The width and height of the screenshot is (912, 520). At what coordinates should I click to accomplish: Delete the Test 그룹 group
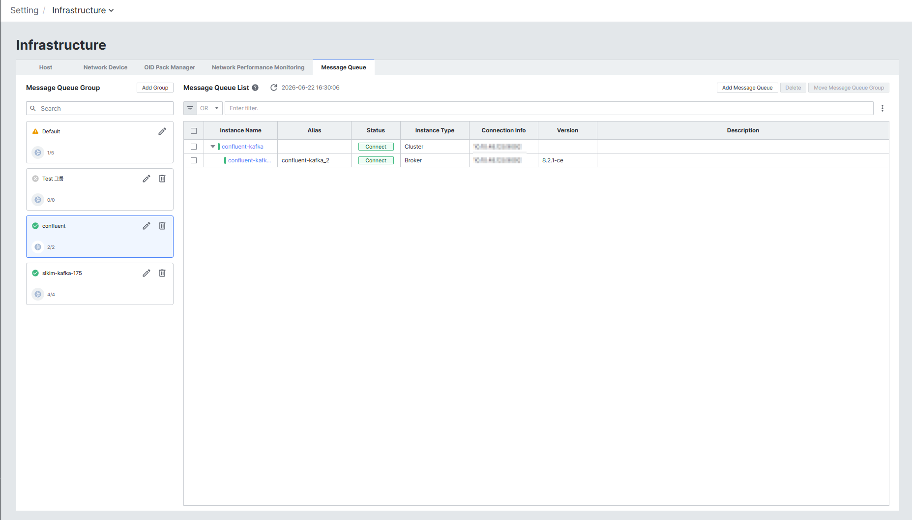pyautogui.click(x=162, y=179)
